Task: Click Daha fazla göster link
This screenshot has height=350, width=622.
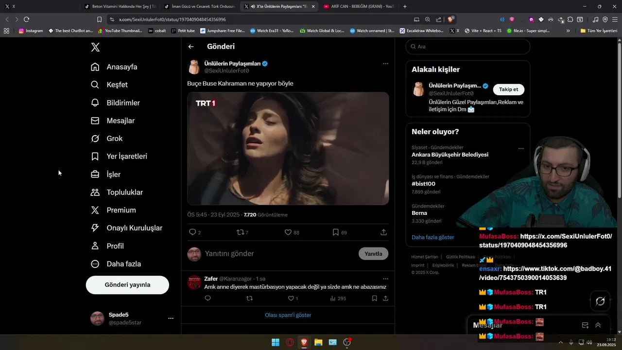Action: pos(432,237)
